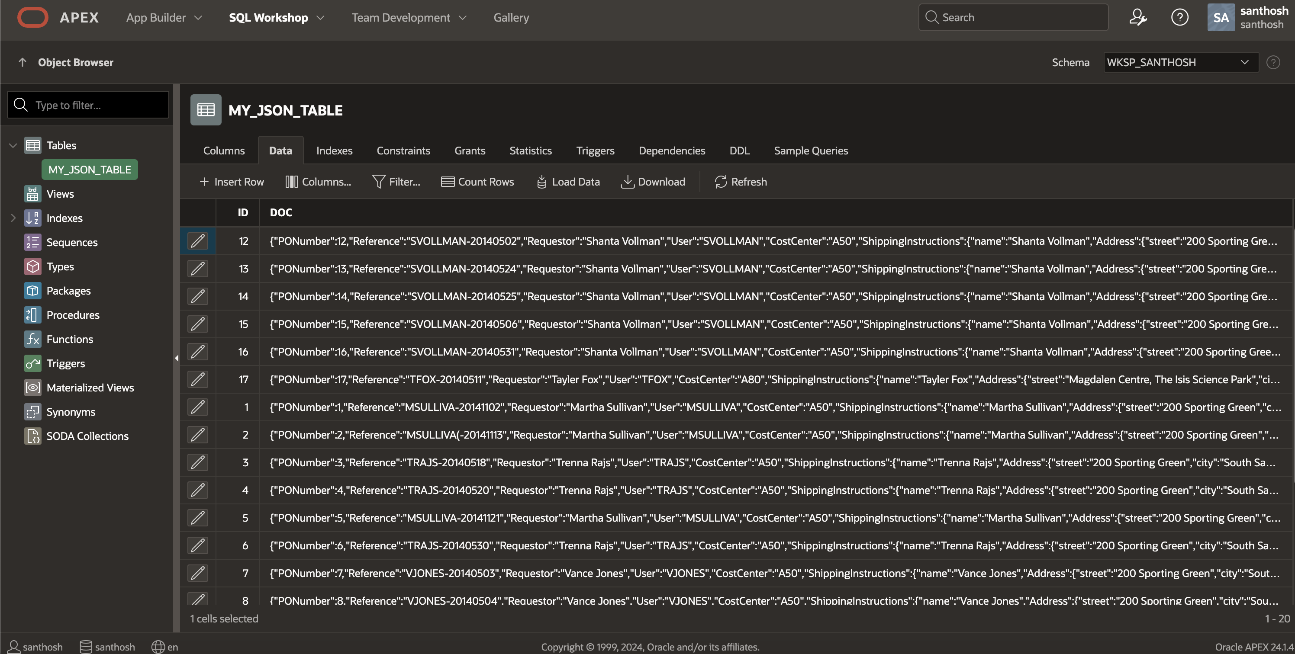Viewport: 1295px width, 654px height.
Task: Click the up arrow beside Object Browser
Action: tap(22, 62)
